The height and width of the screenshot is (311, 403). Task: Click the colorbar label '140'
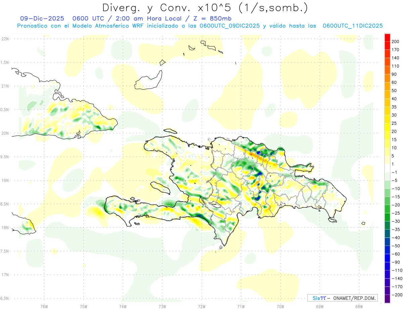point(395,58)
